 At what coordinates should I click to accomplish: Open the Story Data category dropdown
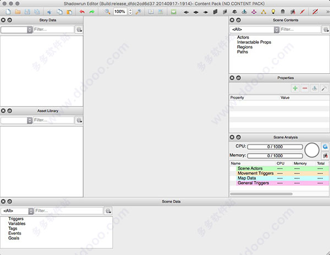pyautogui.click(x=16, y=30)
